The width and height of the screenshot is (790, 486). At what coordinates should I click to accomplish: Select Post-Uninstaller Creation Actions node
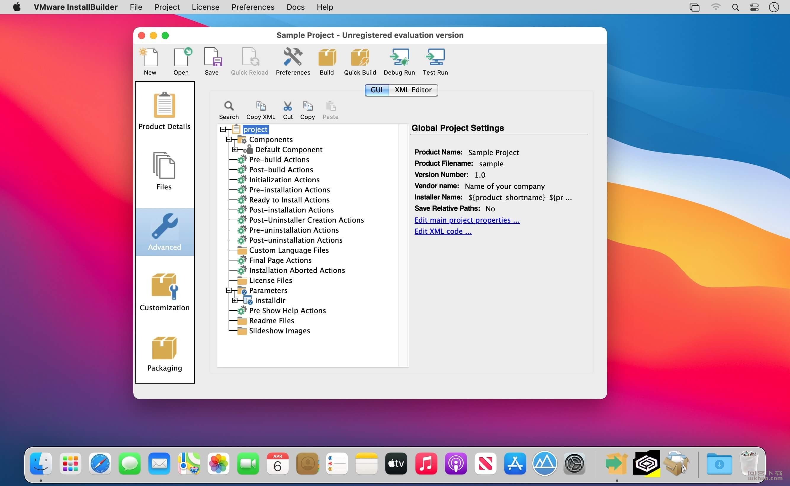[306, 220]
